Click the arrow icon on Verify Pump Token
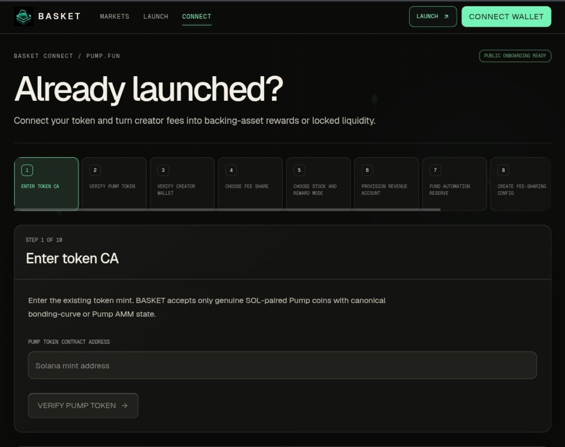Image resolution: width=565 pixels, height=447 pixels. (125, 406)
